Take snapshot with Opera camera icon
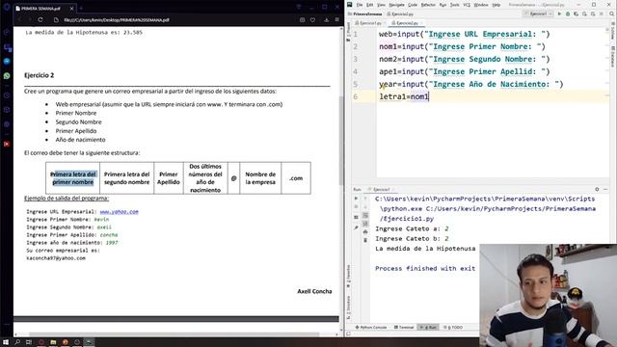 tap(302, 19)
